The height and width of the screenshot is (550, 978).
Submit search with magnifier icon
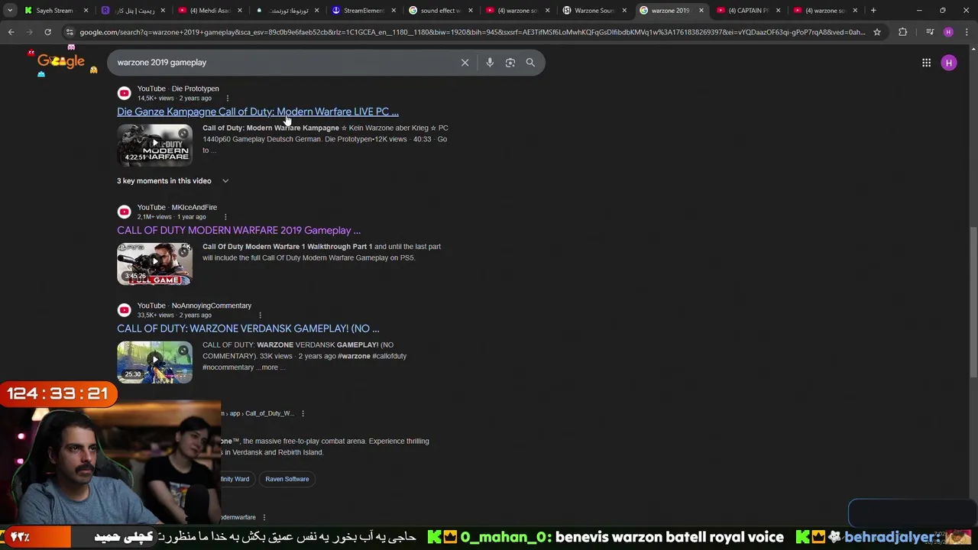tap(530, 63)
